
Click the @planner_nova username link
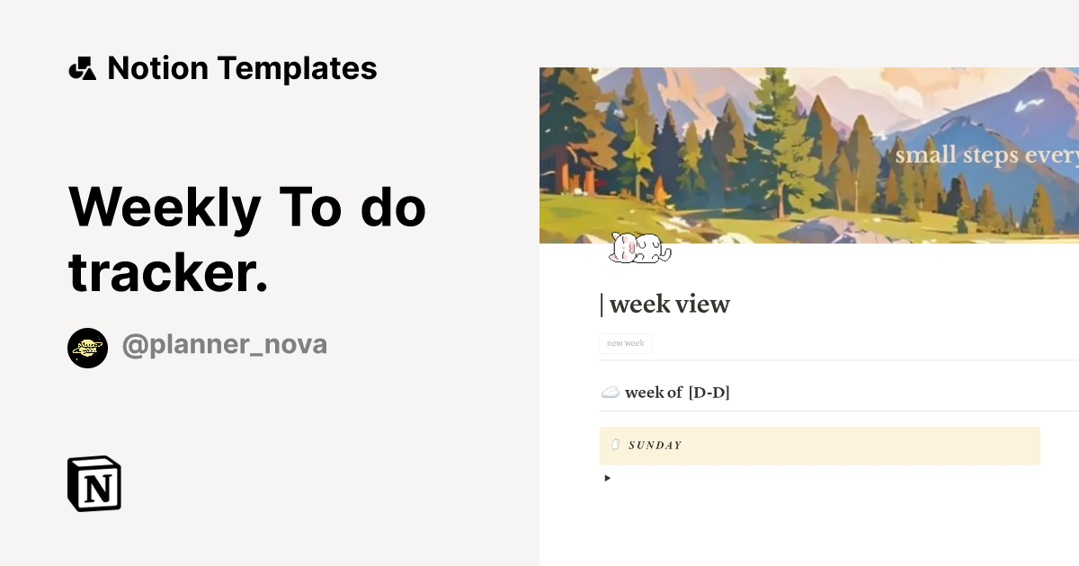[x=225, y=344]
